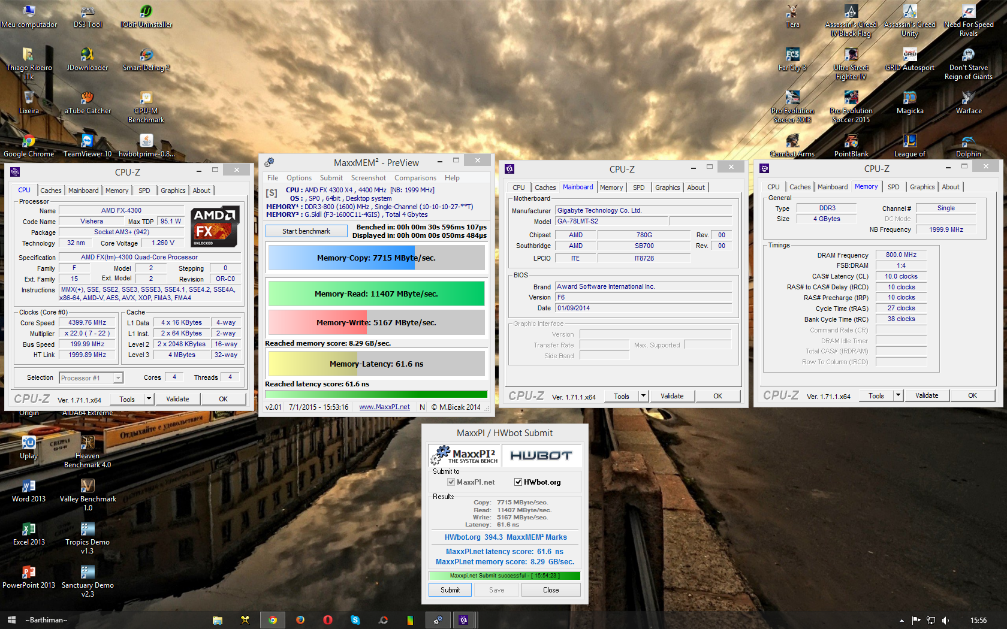Launch JDownloader from desktop
The image size is (1007, 629).
point(88,59)
